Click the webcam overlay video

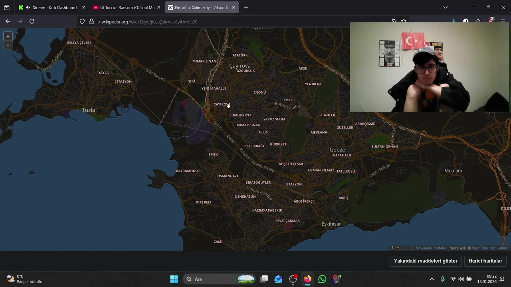click(x=430, y=67)
